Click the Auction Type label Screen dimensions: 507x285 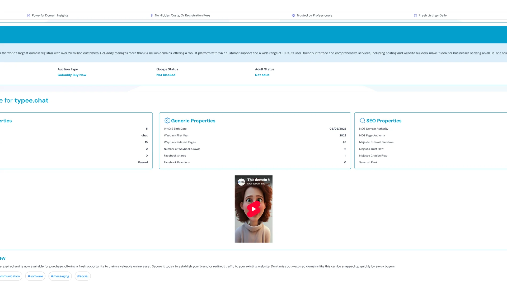tap(68, 69)
